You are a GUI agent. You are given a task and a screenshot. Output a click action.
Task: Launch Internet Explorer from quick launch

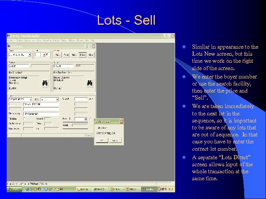[x=28, y=189]
